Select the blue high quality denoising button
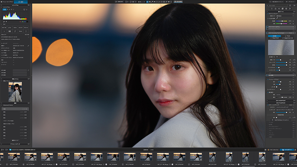Image resolution: width=297 pixels, height=167 pixels. coord(274,36)
